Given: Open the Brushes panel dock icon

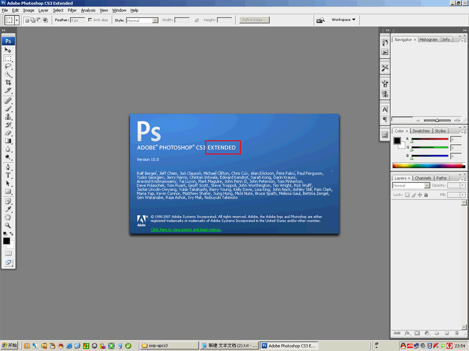Looking at the screenshot, I should [385, 84].
